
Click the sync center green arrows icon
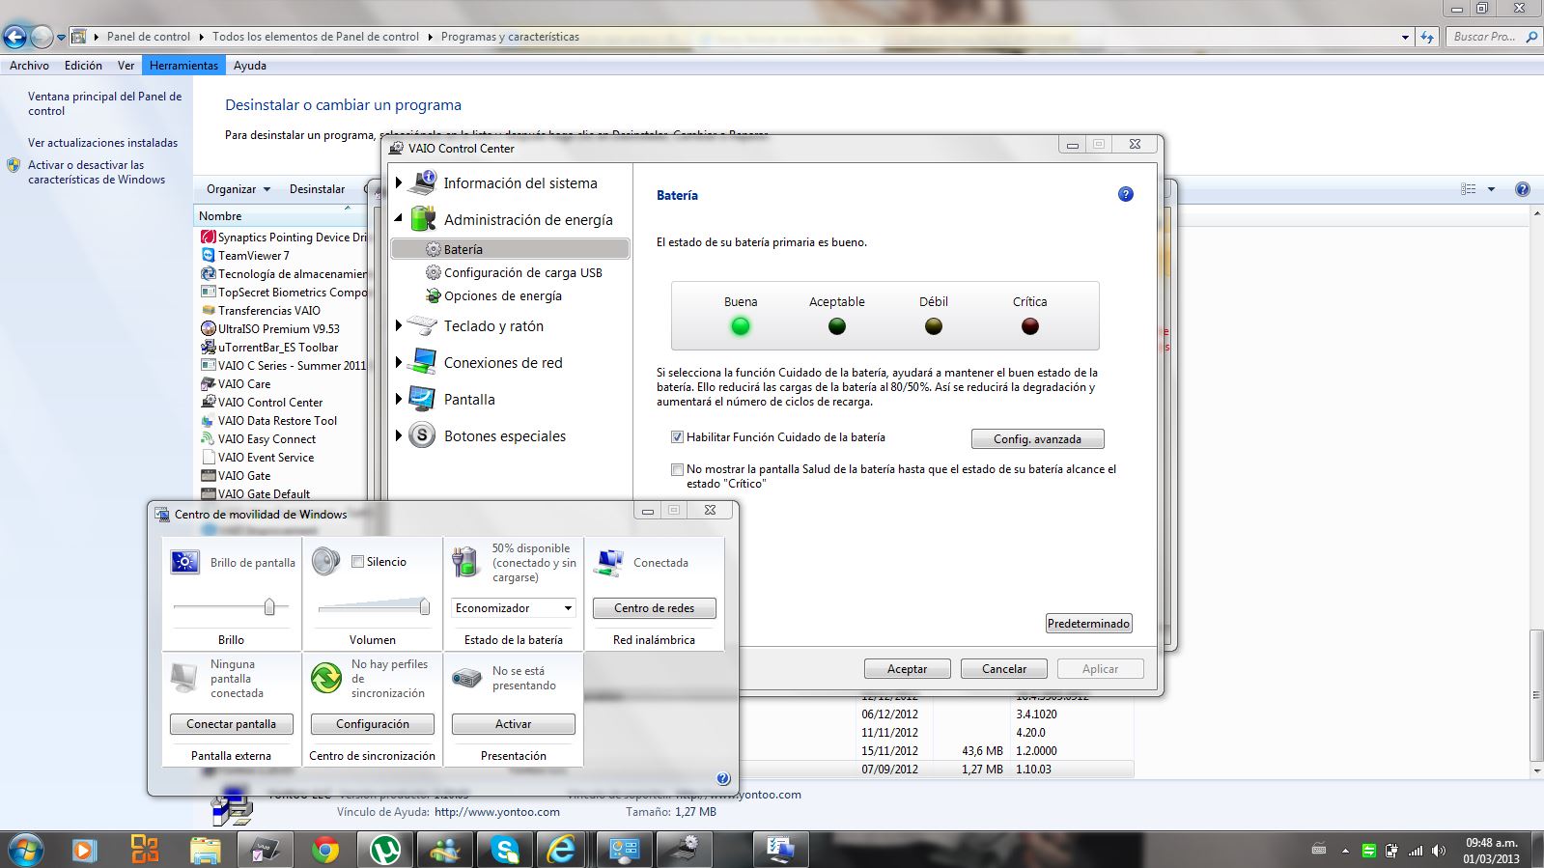[325, 678]
